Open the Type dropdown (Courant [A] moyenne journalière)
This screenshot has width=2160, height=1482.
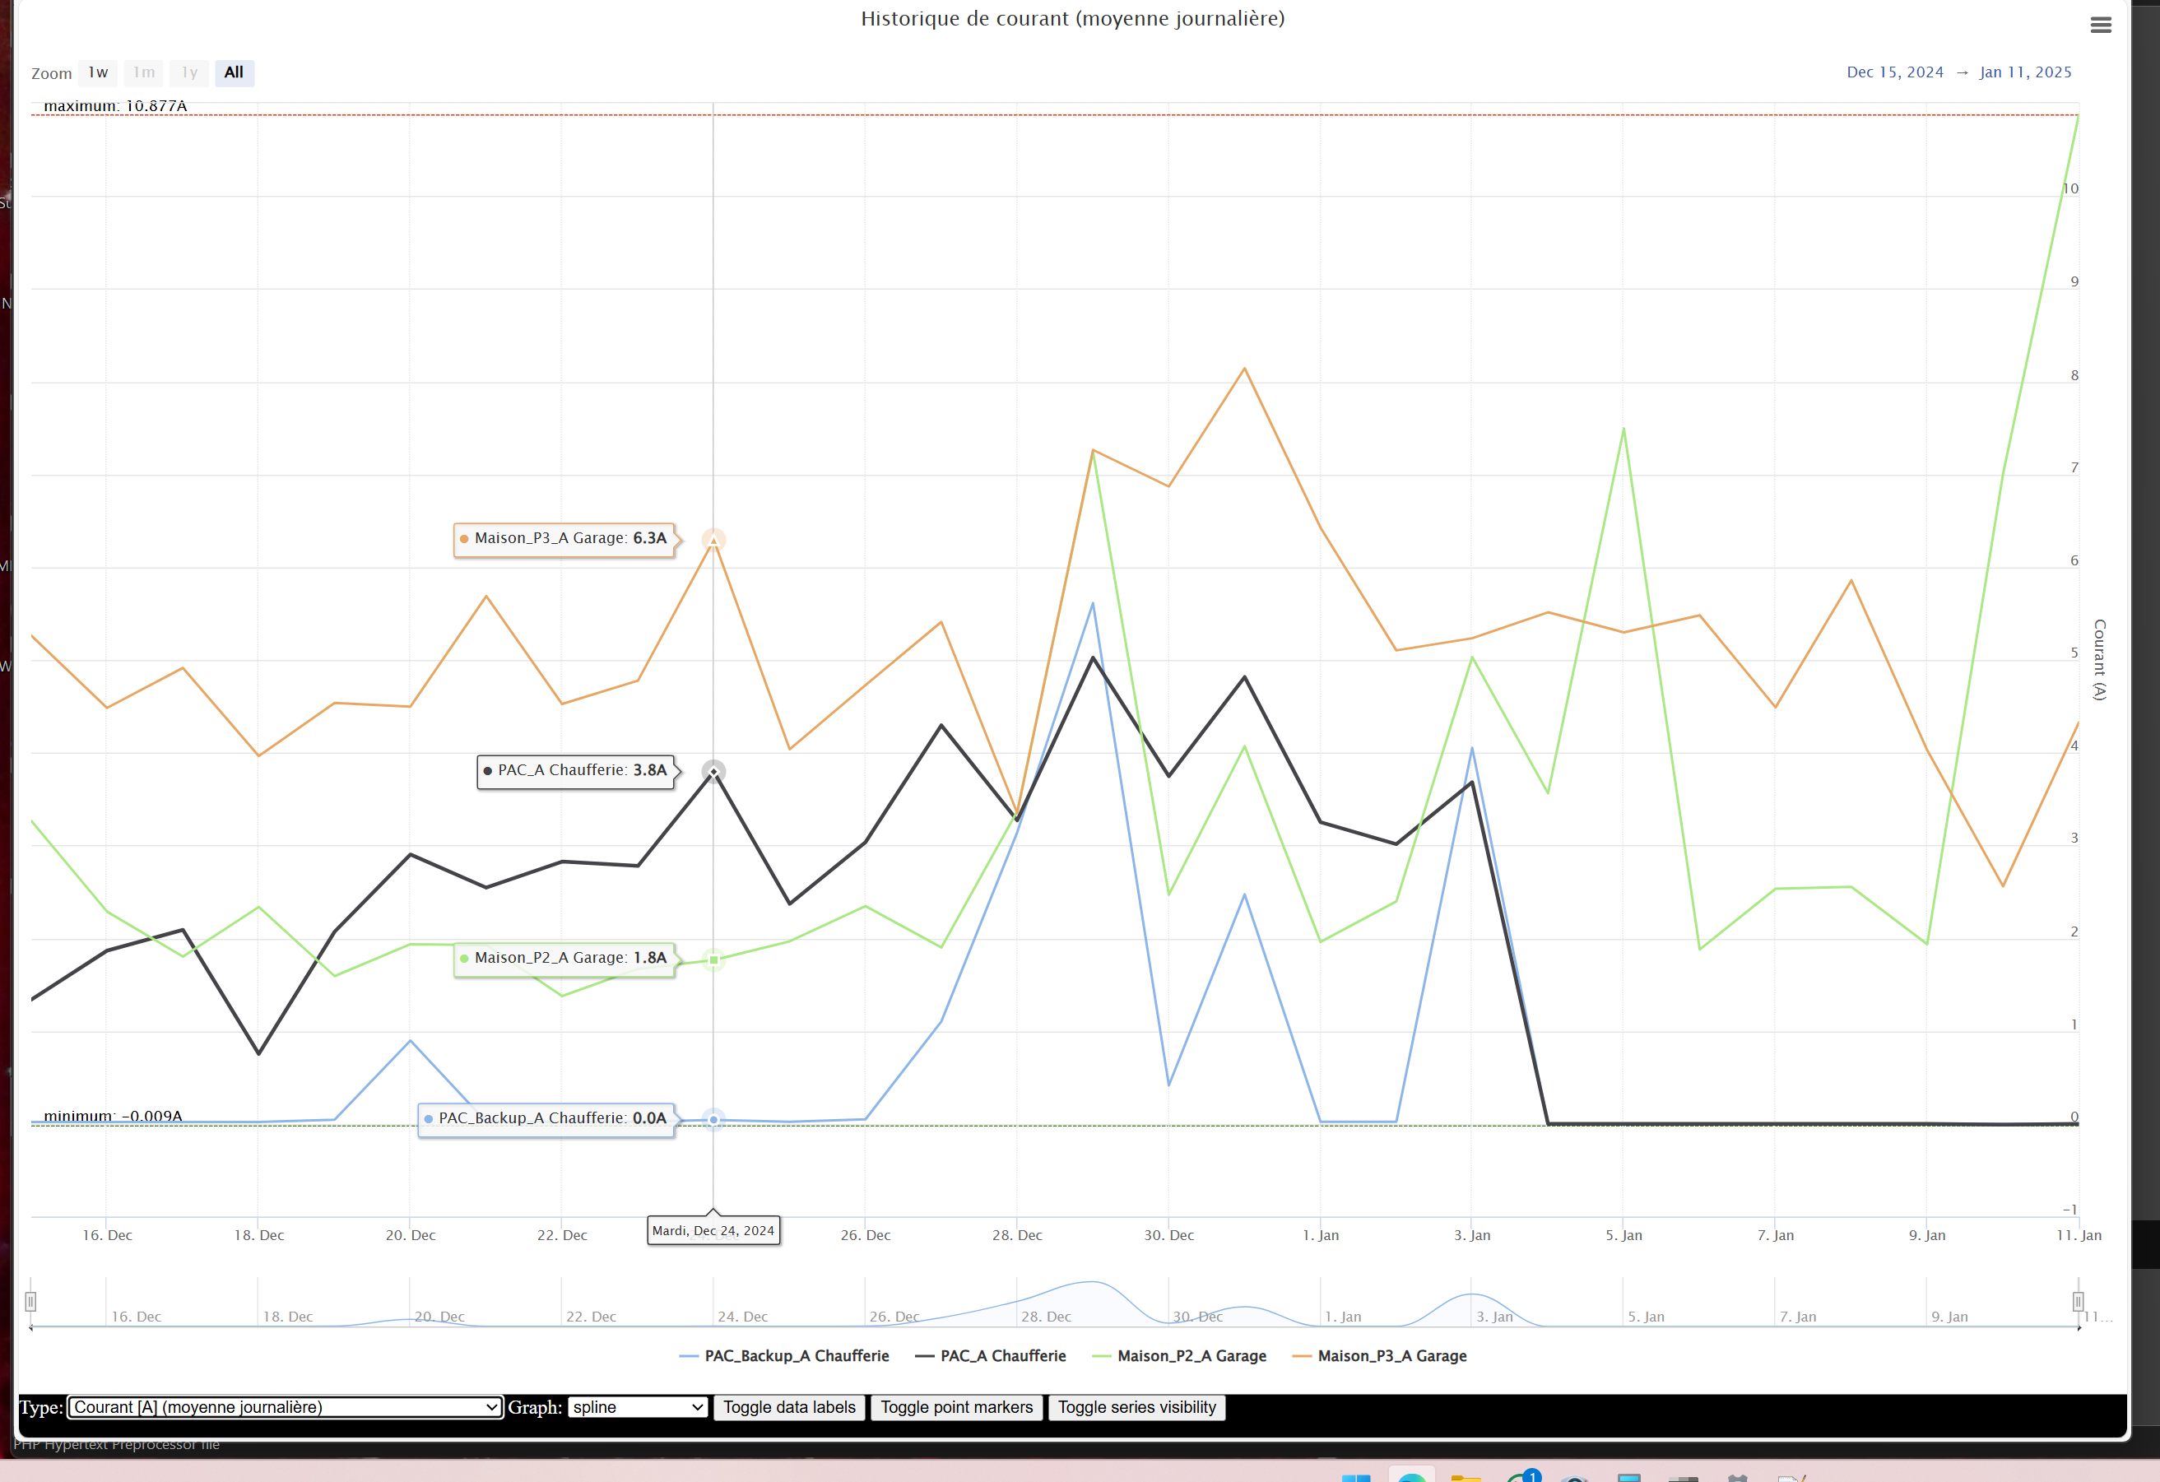pyautogui.click(x=286, y=1408)
